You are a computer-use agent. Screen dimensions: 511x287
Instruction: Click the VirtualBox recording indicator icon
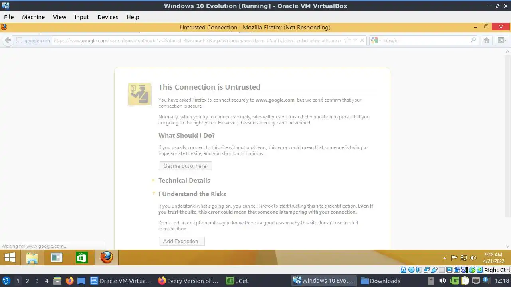457,270
